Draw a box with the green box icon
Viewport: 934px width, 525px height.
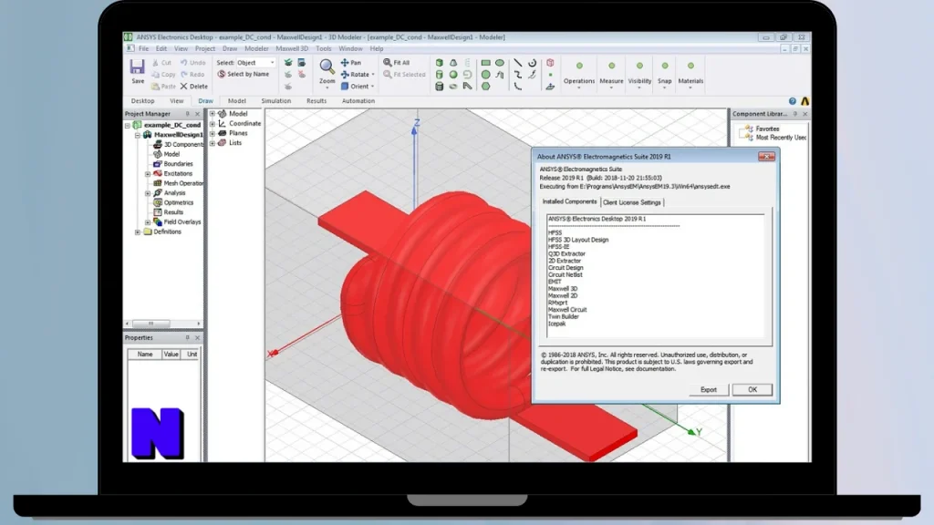tap(440, 63)
